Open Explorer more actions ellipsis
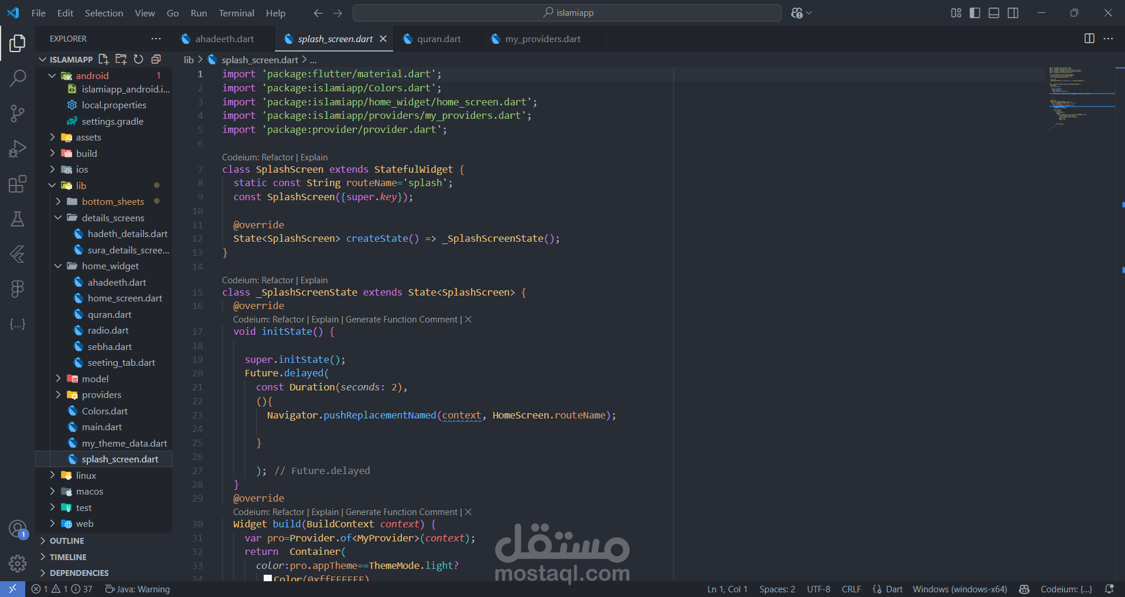1125x597 pixels. tap(156, 39)
